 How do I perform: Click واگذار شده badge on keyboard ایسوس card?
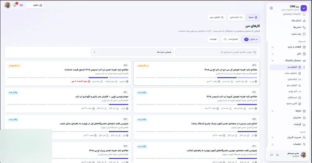coord(142,92)
